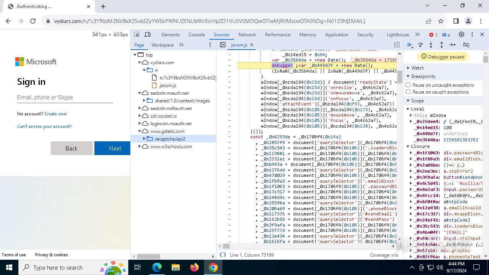Viewport: 489px width, 275px height.
Task: Deactivate breakpoints icon
Action: point(466,45)
